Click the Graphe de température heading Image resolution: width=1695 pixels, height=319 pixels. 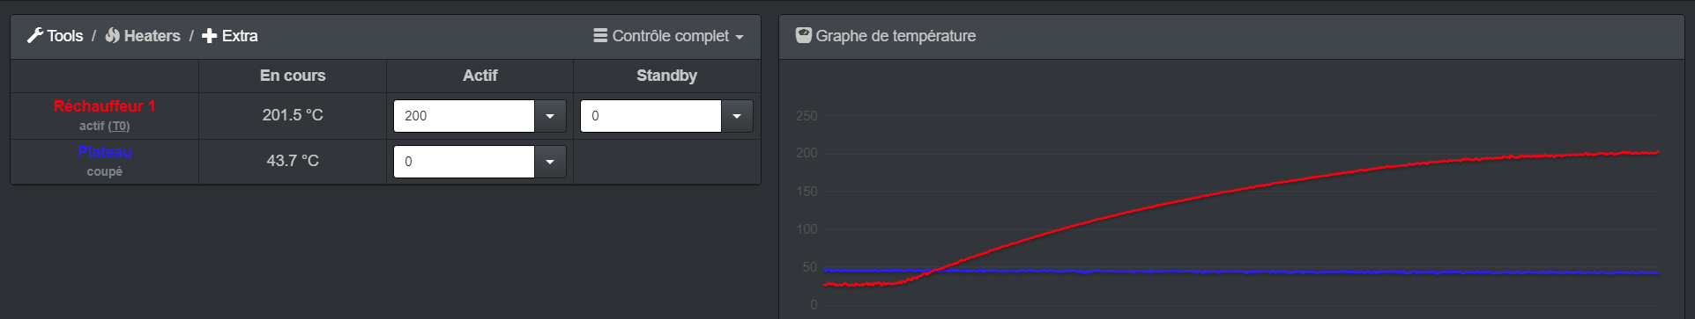(896, 36)
